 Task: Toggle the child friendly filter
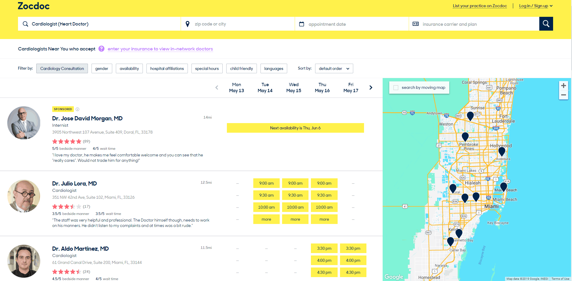241,68
